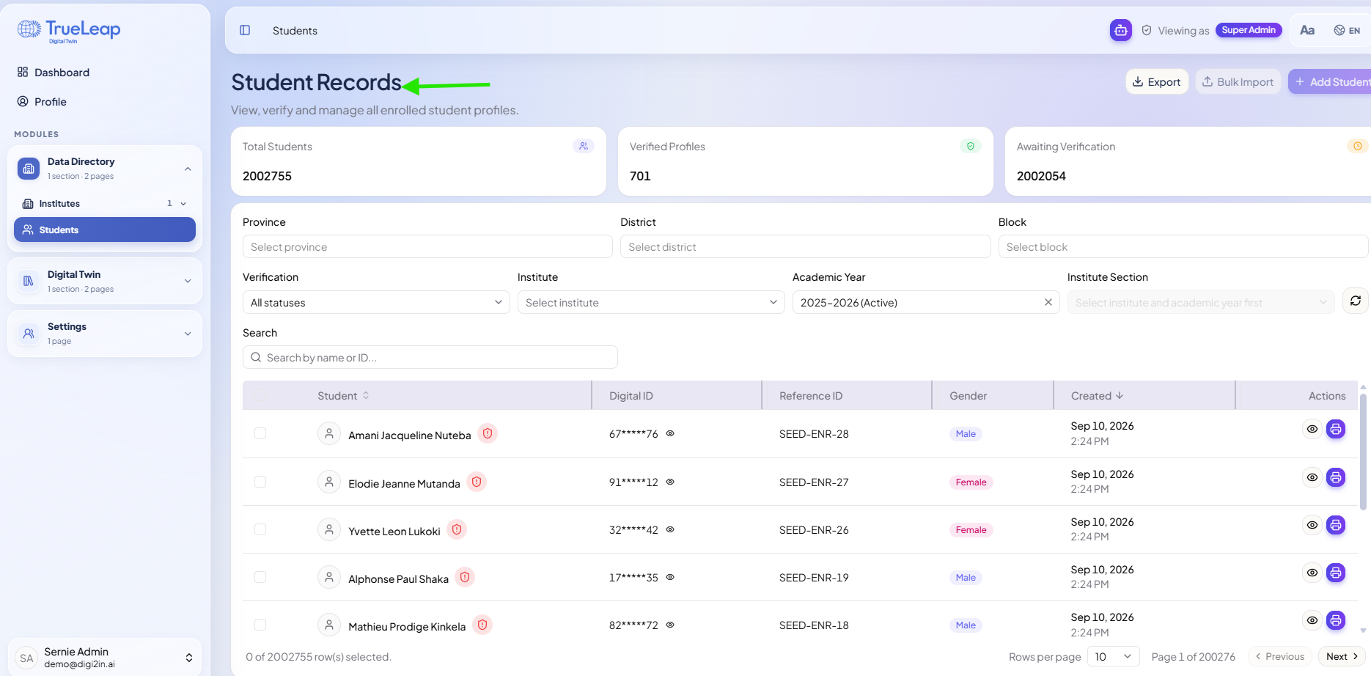Screen dimensions: 1371x676
Task: Click the Export button
Action: point(1157,81)
